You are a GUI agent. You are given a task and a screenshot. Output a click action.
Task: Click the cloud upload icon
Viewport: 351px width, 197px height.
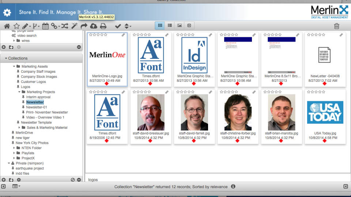click(94, 26)
